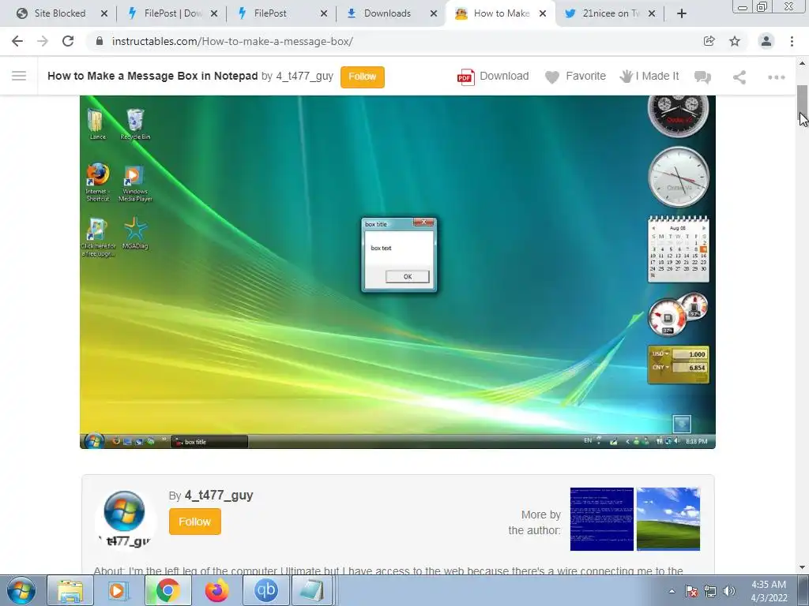
Task: Click the I Made It button
Action: pos(649,77)
